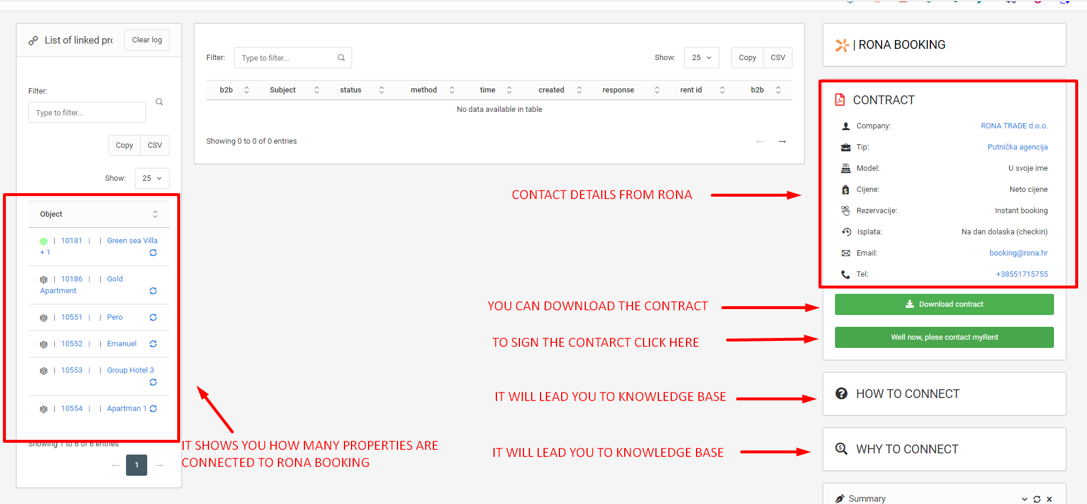Click search icon in main table filter
This screenshot has height=504, width=1087.
coord(341,58)
